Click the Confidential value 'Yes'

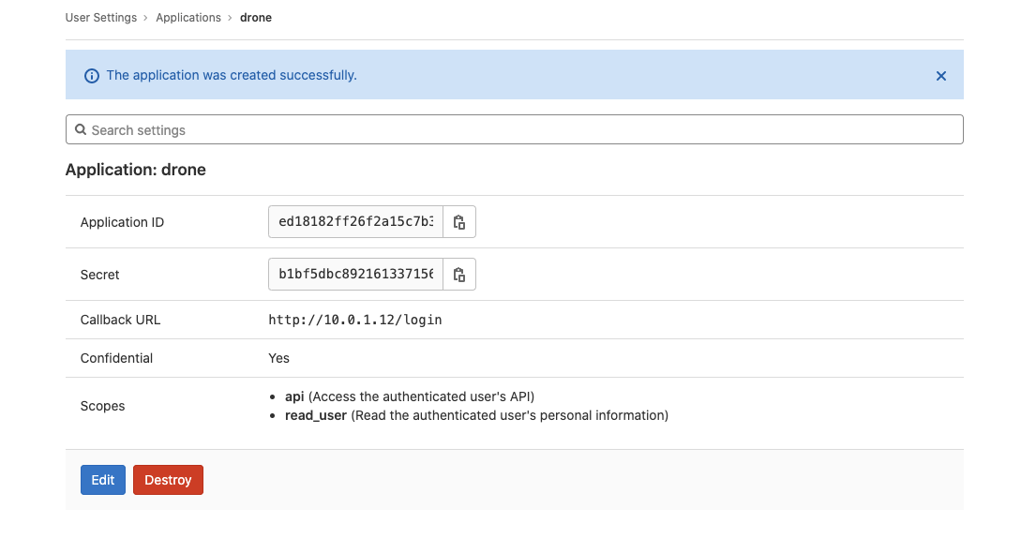[x=278, y=358]
